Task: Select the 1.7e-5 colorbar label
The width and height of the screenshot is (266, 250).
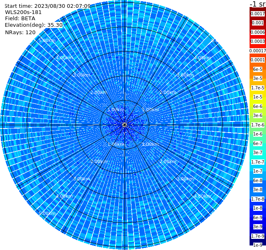Action: 258,88
